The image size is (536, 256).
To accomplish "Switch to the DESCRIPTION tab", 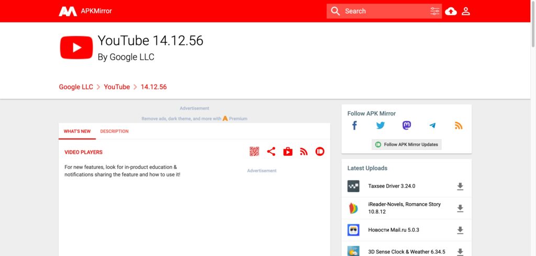I will coord(115,132).
